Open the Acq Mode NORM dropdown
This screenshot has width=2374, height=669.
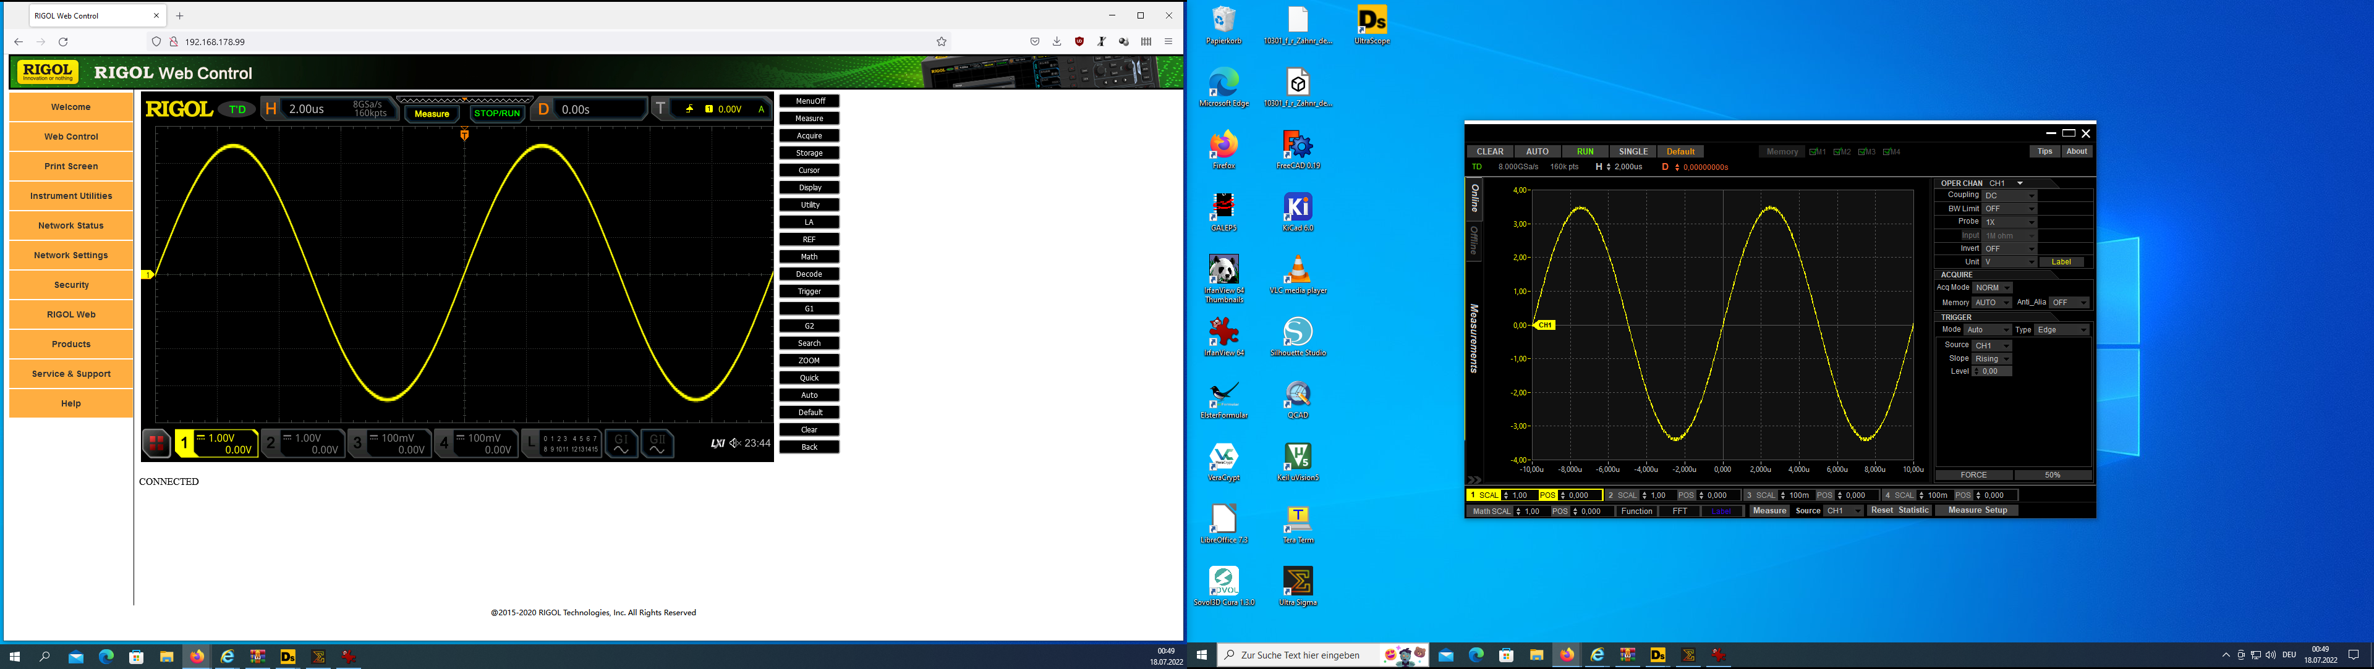tap(1993, 288)
